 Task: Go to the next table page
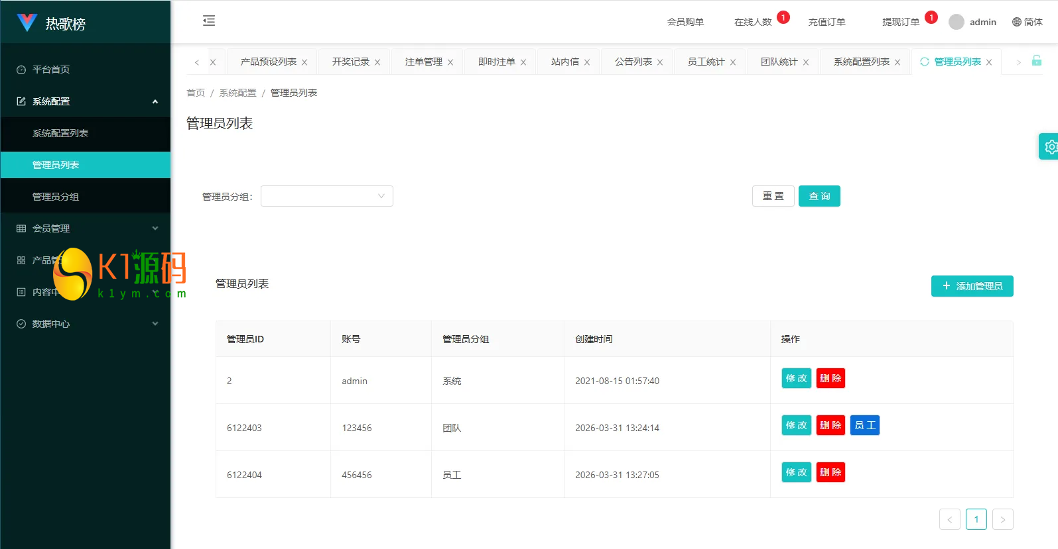[x=1003, y=519]
